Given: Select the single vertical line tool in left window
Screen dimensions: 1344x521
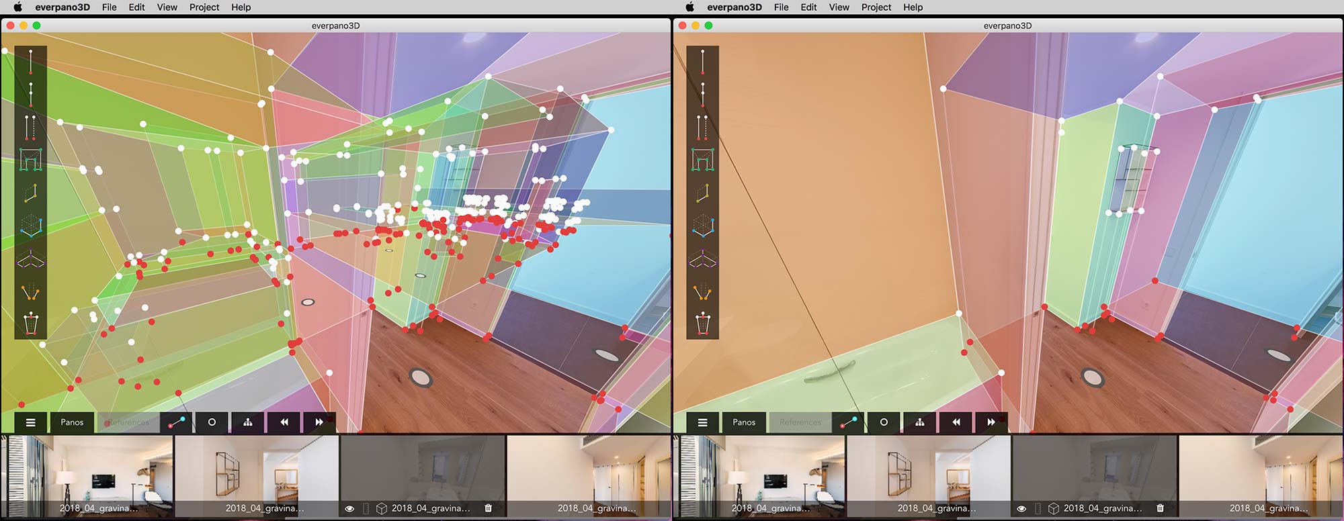Looking at the screenshot, I should click(31, 62).
